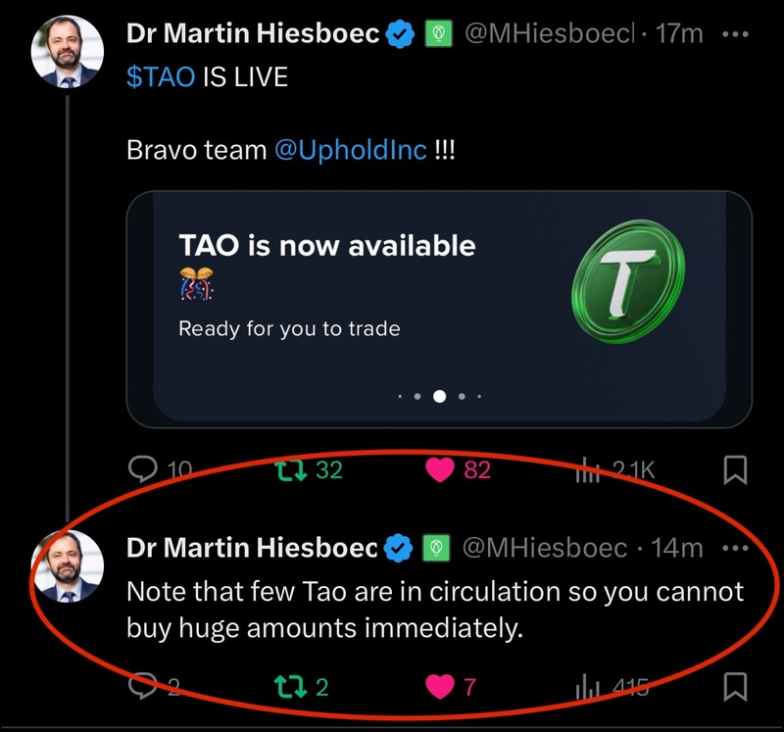This screenshot has height=732, width=784.
Task: Open more options on the second tweet
Action: click(734, 548)
